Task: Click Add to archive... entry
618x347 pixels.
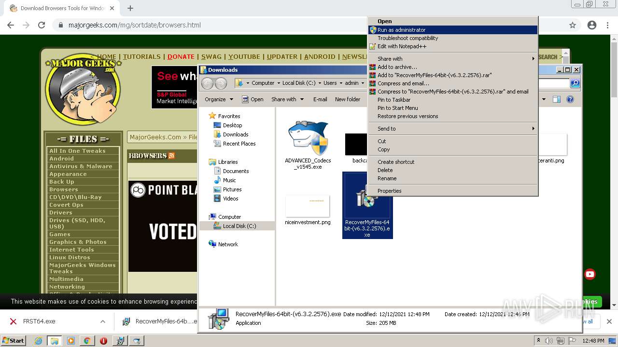Action: pos(453,67)
